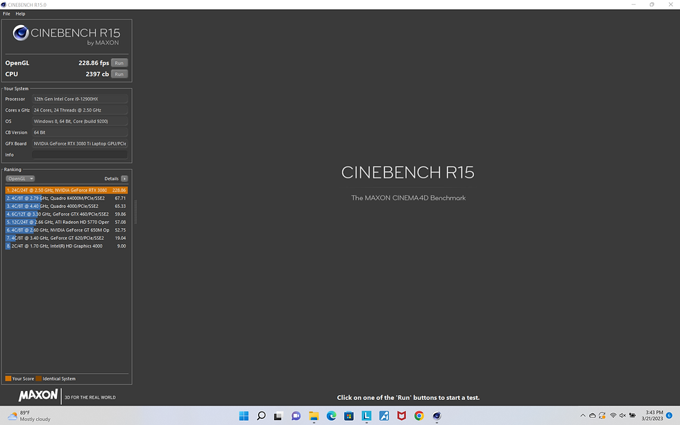
Task: Click the Cinebench icon on the taskbar
Action: click(436, 416)
